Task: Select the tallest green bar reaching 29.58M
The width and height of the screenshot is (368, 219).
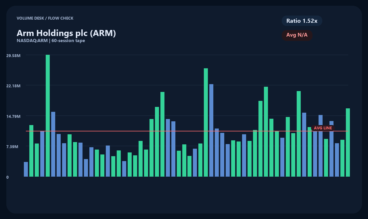Action: click(48, 116)
